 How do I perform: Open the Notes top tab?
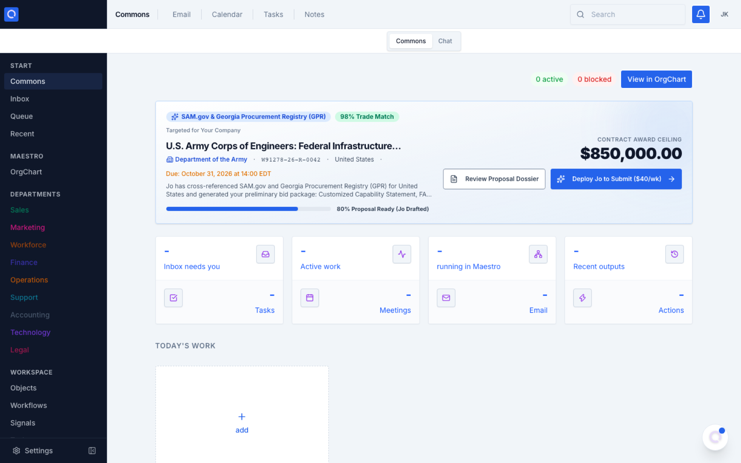coord(314,14)
